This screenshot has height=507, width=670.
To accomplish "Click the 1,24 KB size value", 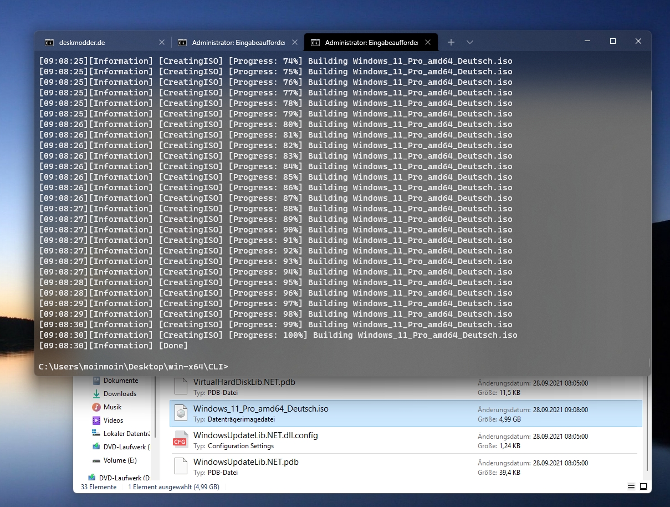I will pos(511,446).
